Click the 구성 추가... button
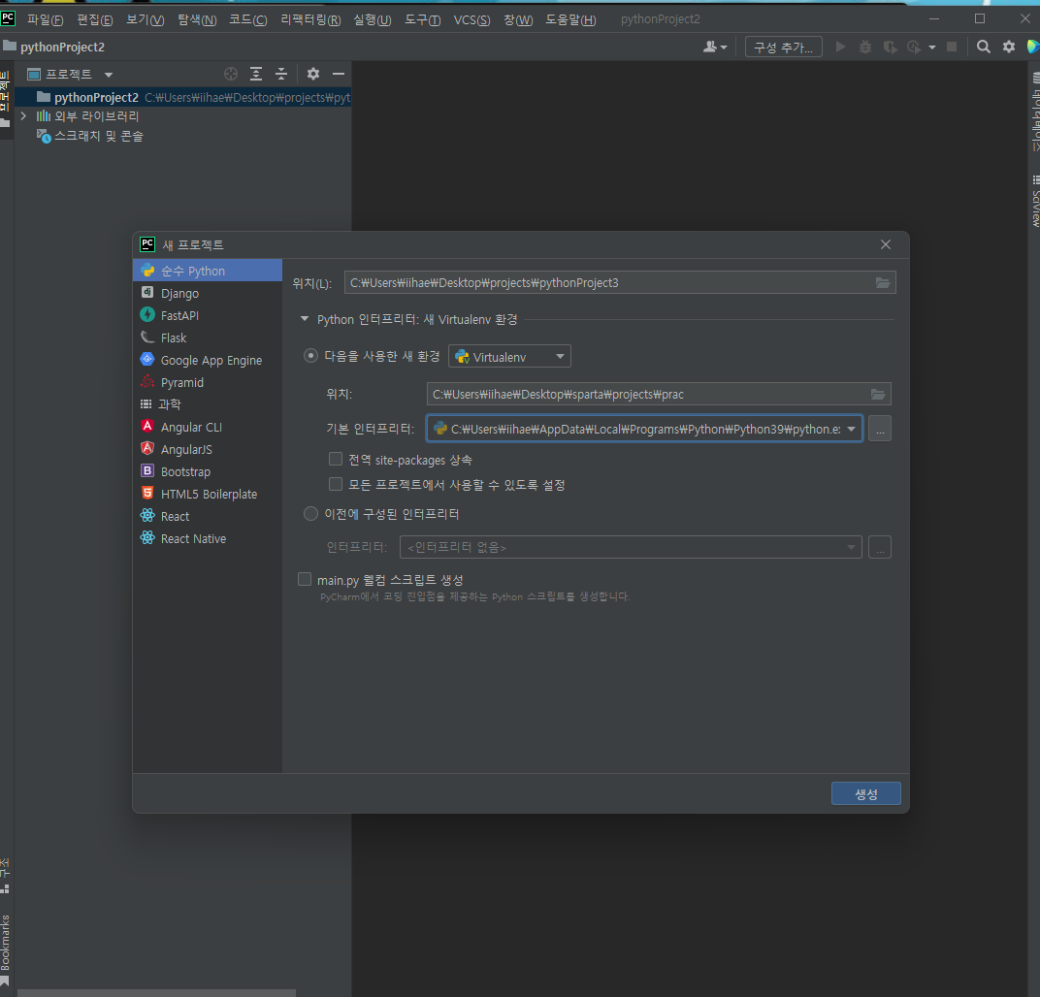The width and height of the screenshot is (1040, 997). pyautogui.click(x=783, y=48)
